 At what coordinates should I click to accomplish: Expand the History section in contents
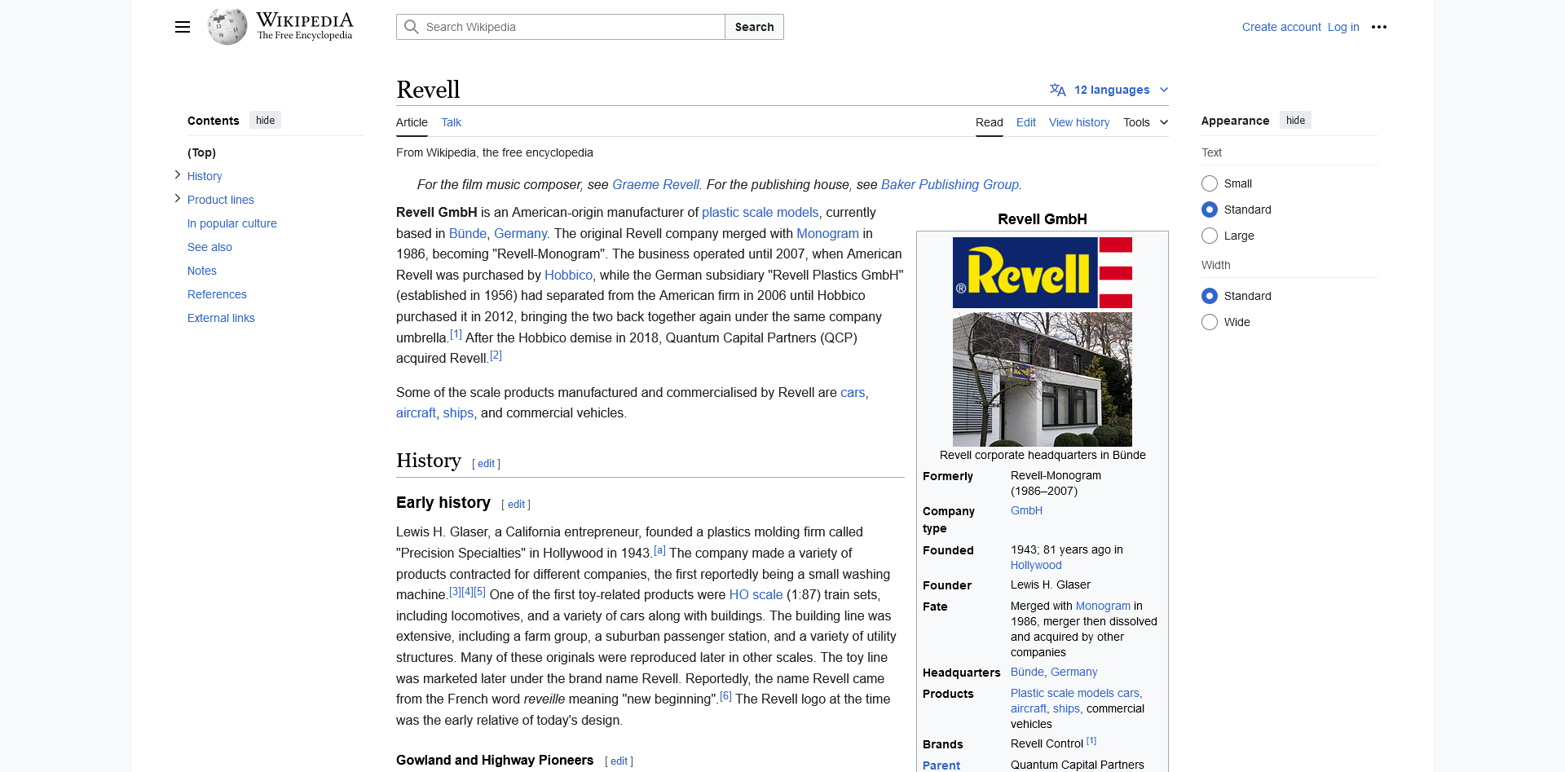click(x=178, y=175)
